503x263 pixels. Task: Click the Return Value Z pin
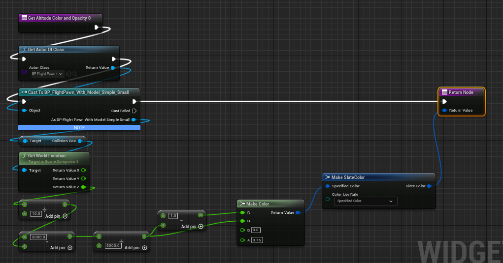pos(83,187)
